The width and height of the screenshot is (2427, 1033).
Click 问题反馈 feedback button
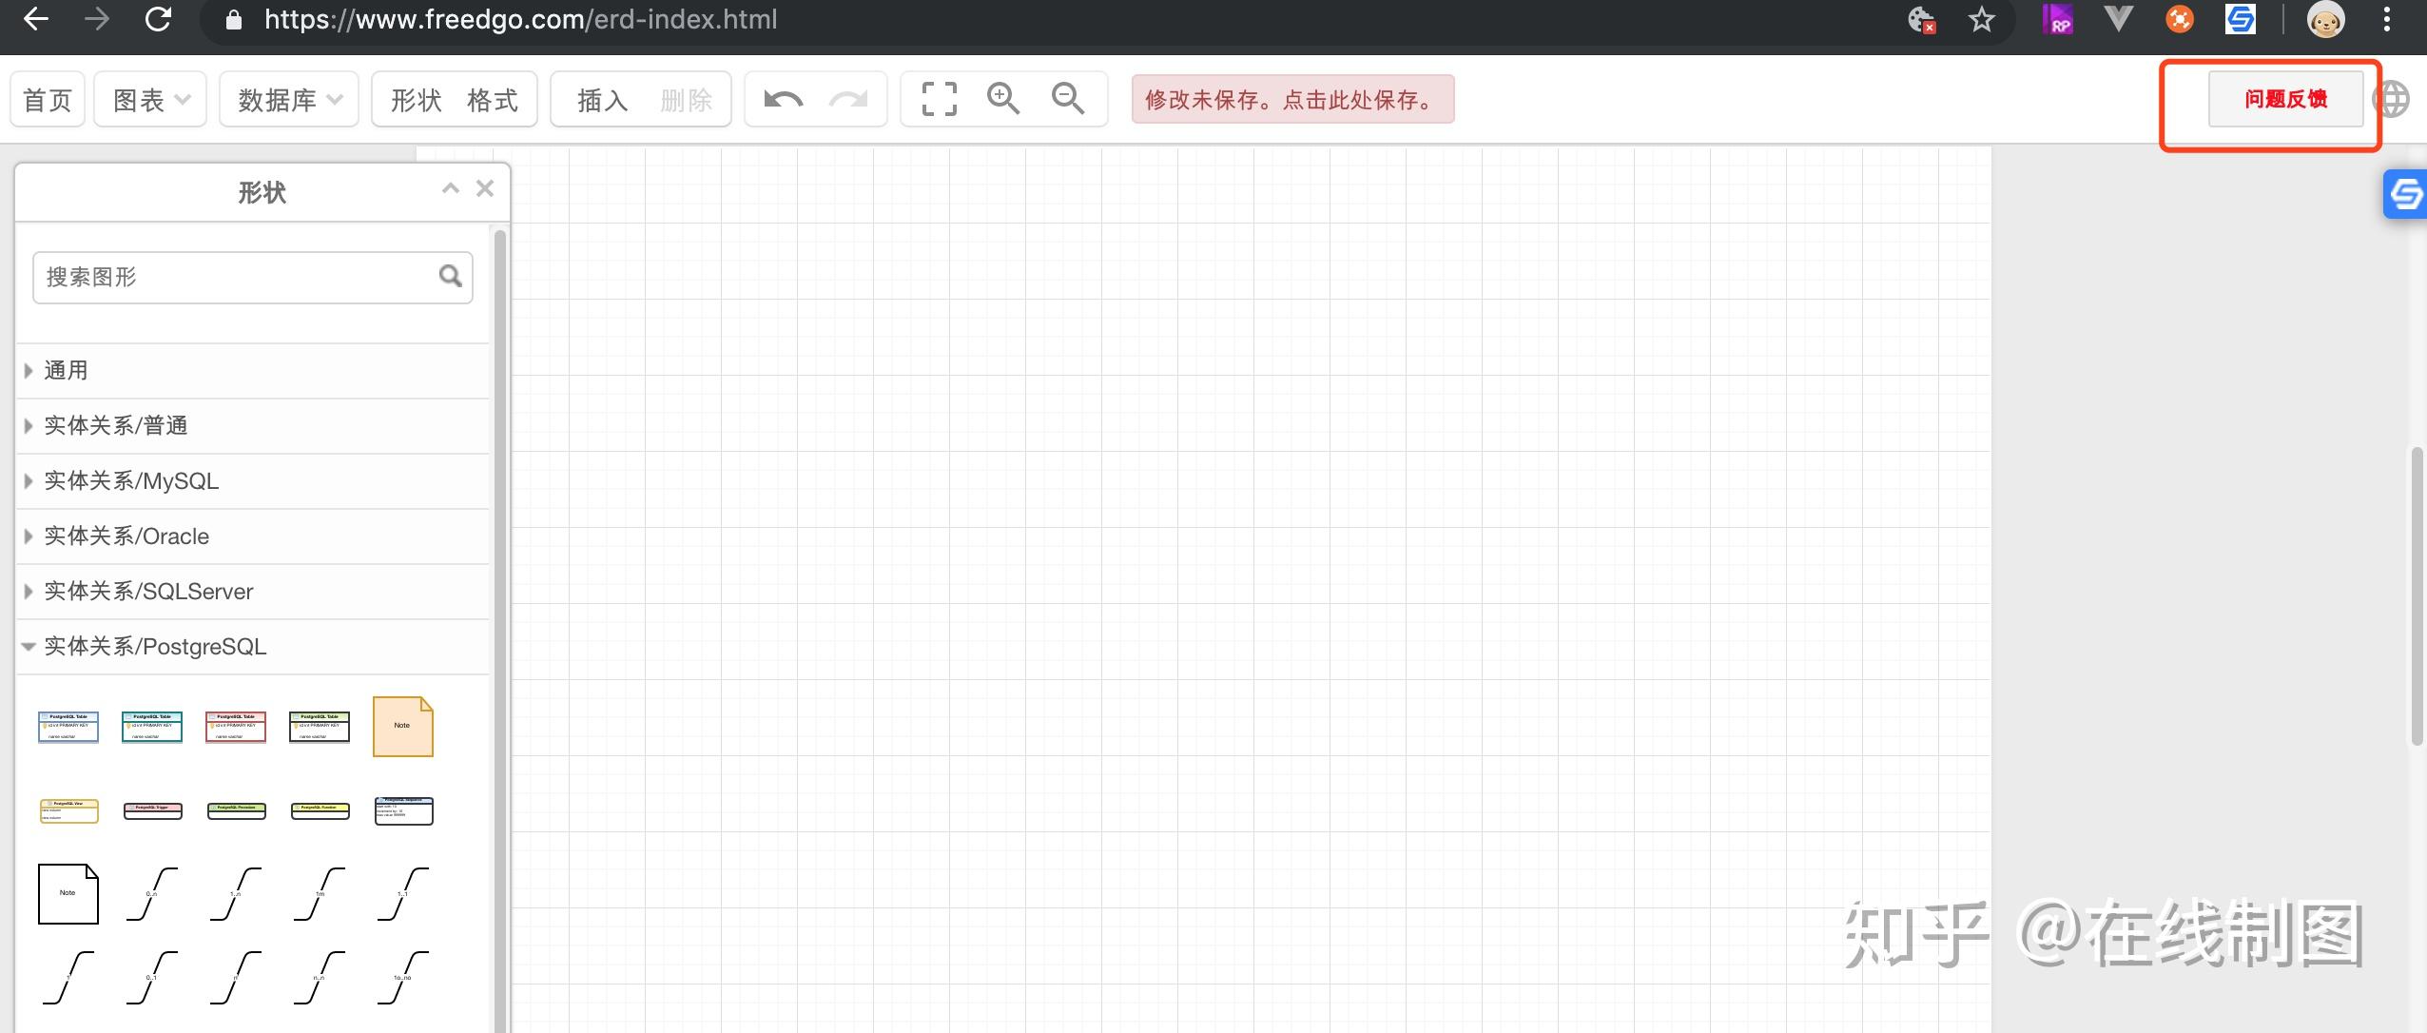tap(2286, 98)
